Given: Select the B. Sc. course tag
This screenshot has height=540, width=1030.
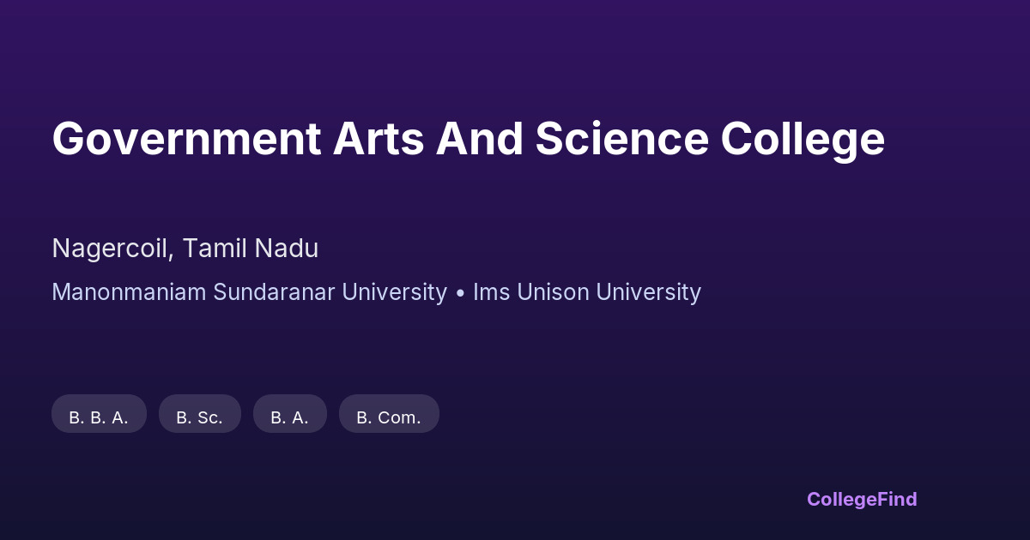Looking at the screenshot, I should [x=199, y=417].
